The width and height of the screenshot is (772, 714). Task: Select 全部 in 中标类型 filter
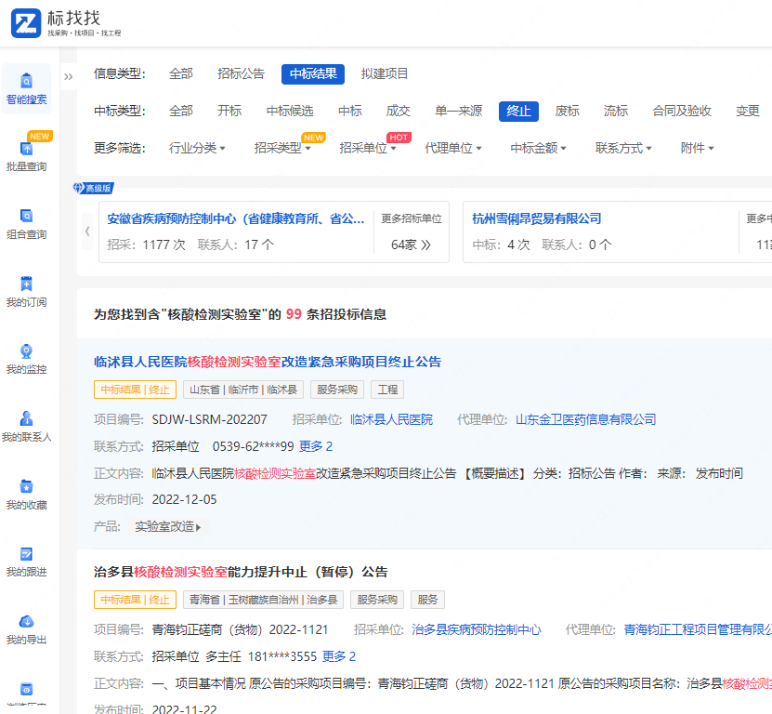click(x=181, y=111)
